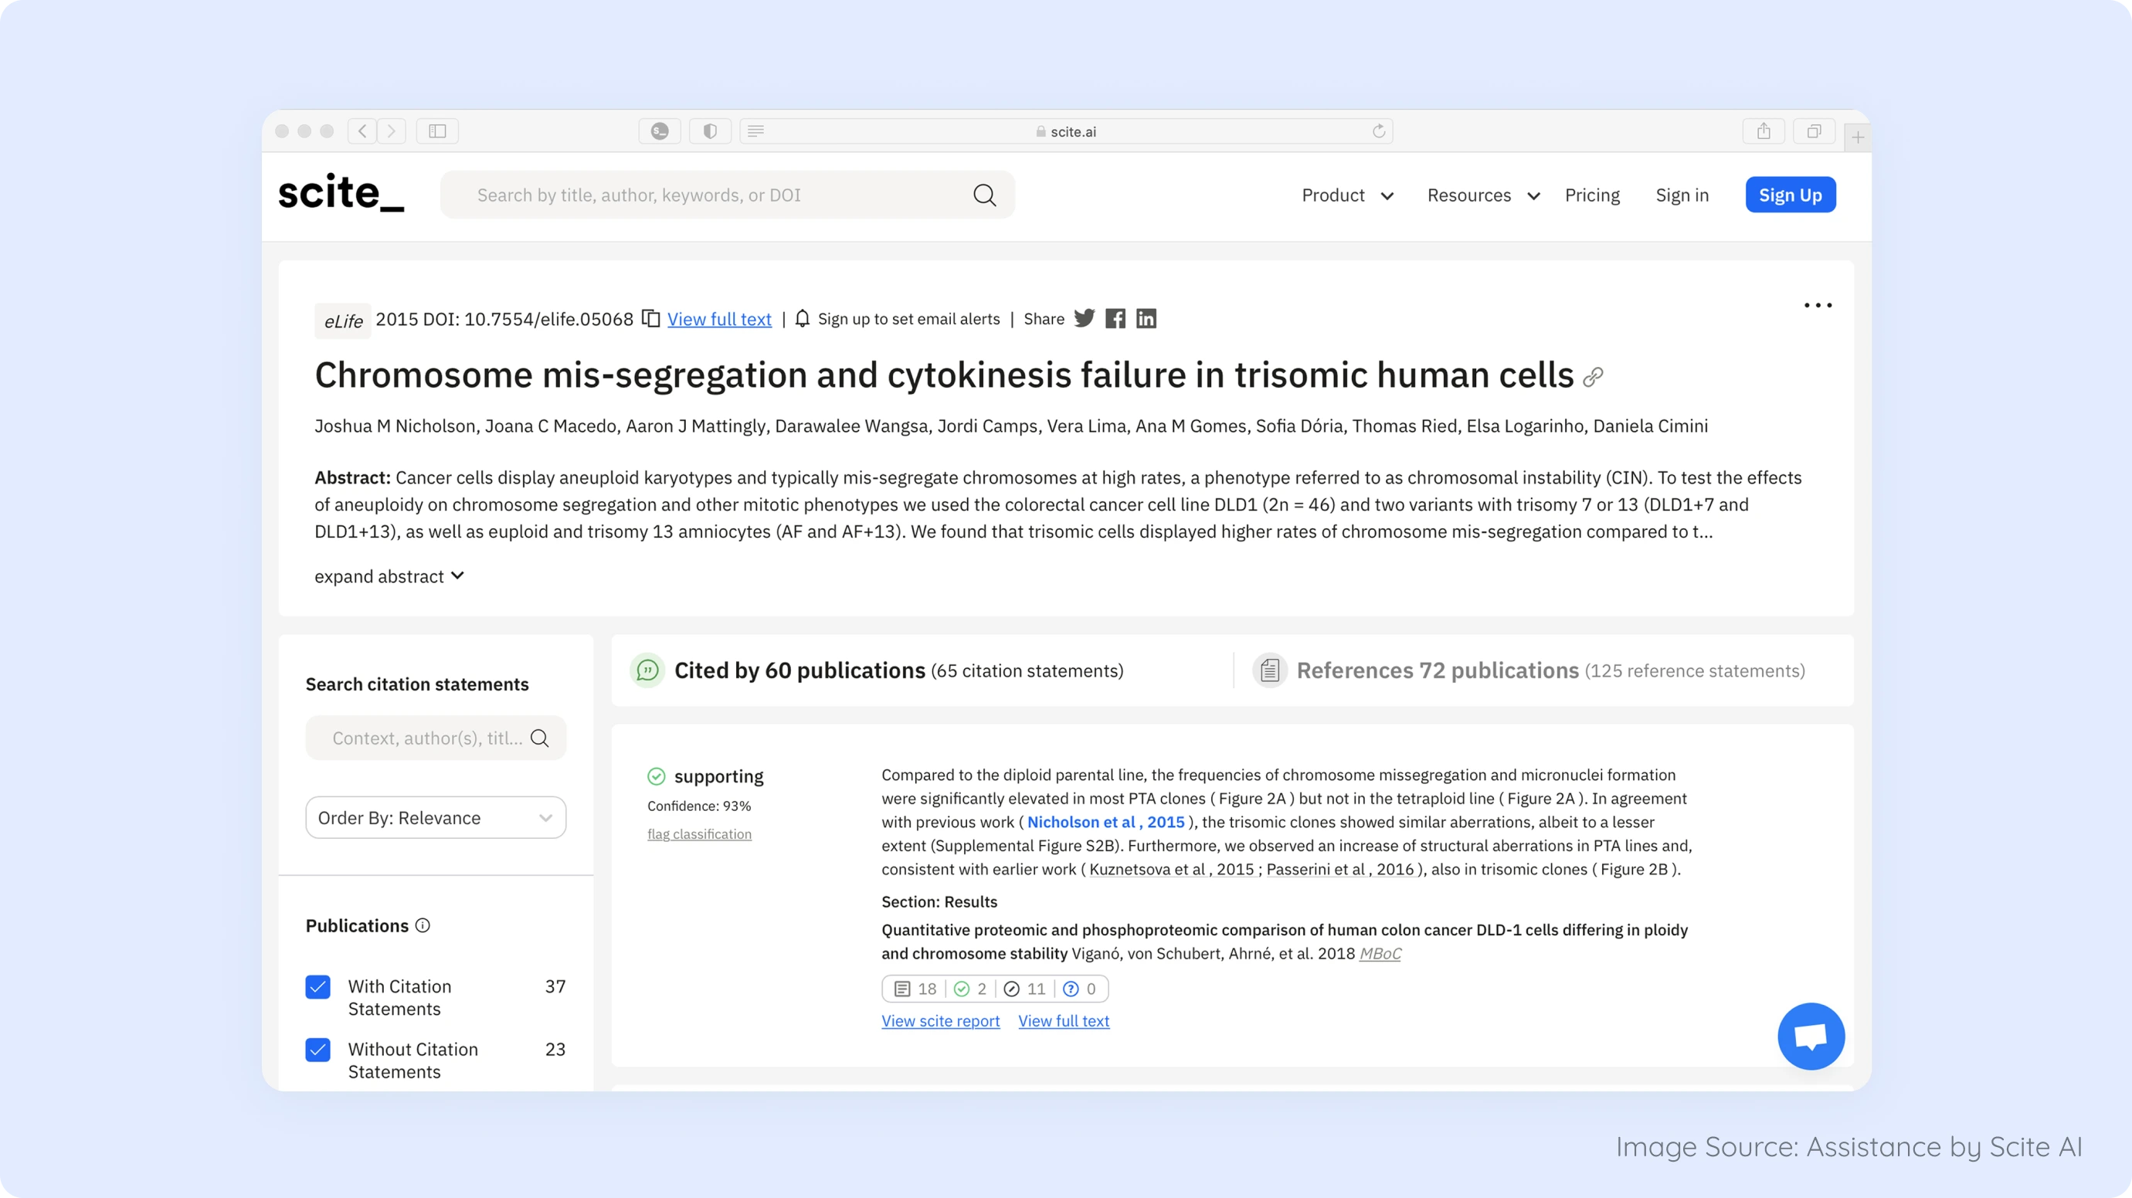This screenshot has width=2132, height=1198.
Task: Share via the LinkedIn icon
Action: [x=1146, y=318]
